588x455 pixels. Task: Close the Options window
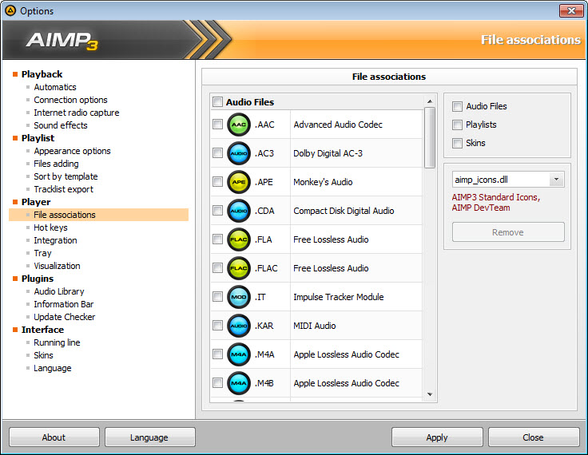click(571, 11)
